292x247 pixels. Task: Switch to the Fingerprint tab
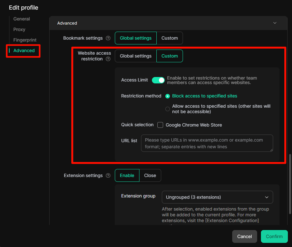(25, 40)
